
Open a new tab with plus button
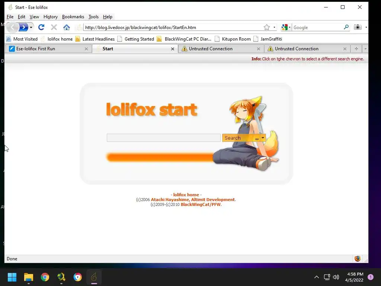click(x=356, y=49)
